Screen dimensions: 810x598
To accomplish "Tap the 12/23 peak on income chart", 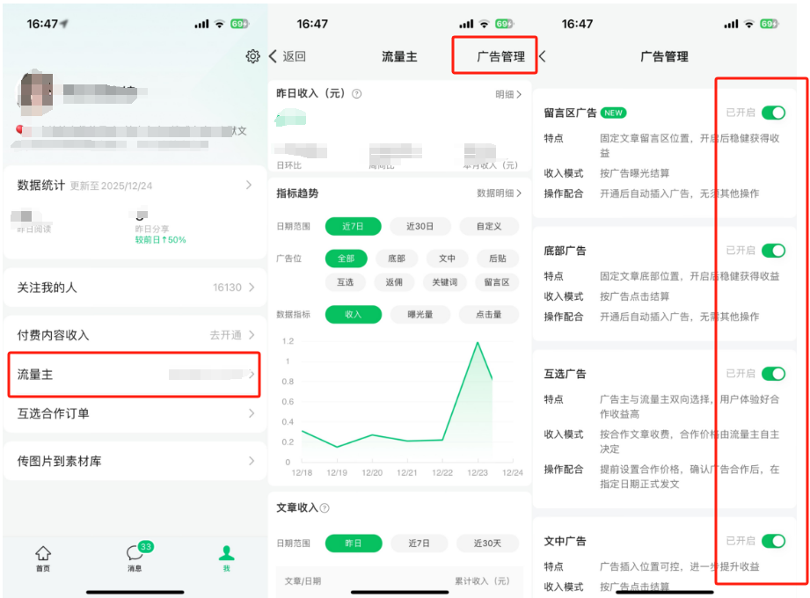I will pos(478,343).
